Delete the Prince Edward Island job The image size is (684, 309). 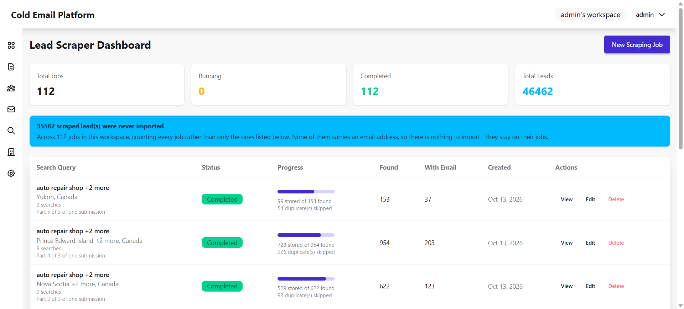point(616,243)
